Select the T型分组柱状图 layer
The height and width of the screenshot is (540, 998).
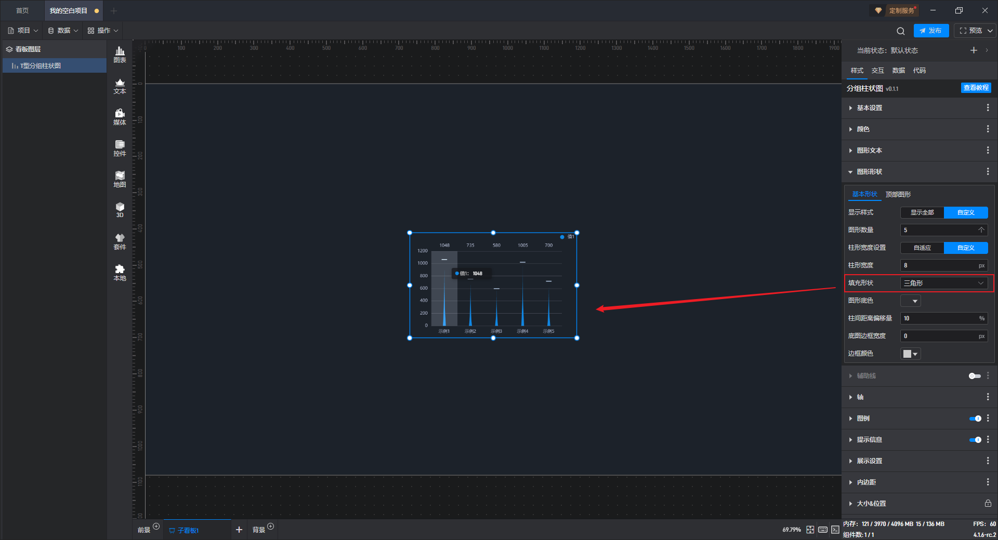[55, 66]
